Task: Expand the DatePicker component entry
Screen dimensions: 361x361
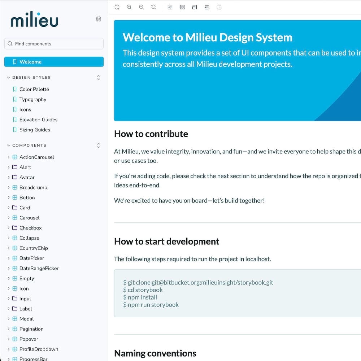Action: pyautogui.click(x=8, y=258)
